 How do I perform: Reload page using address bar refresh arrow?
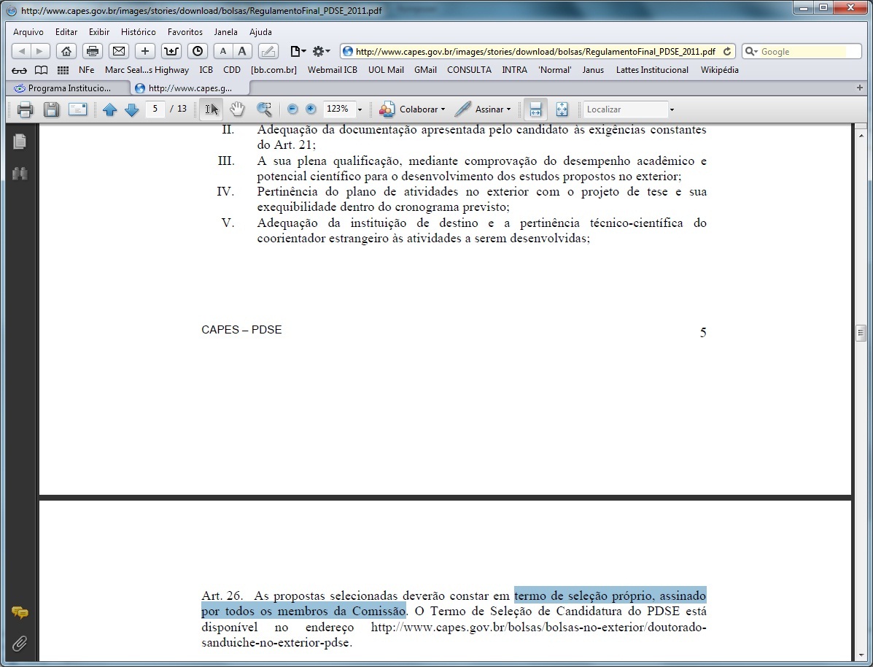coord(726,51)
